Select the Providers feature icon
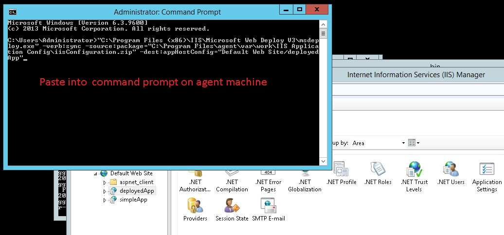 pos(195,206)
